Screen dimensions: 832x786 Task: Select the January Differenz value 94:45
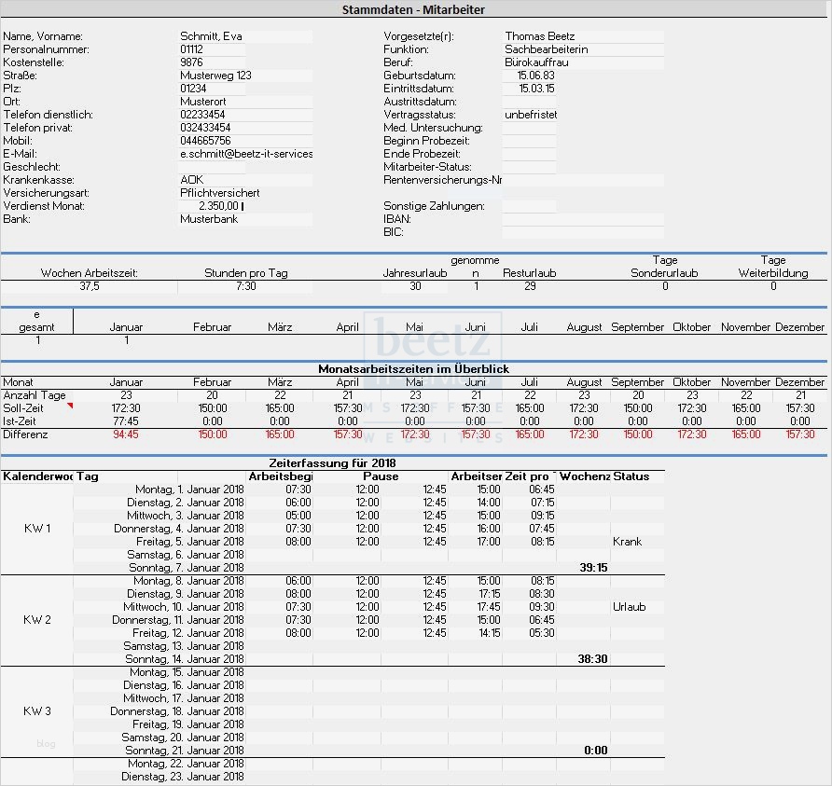coord(126,434)
